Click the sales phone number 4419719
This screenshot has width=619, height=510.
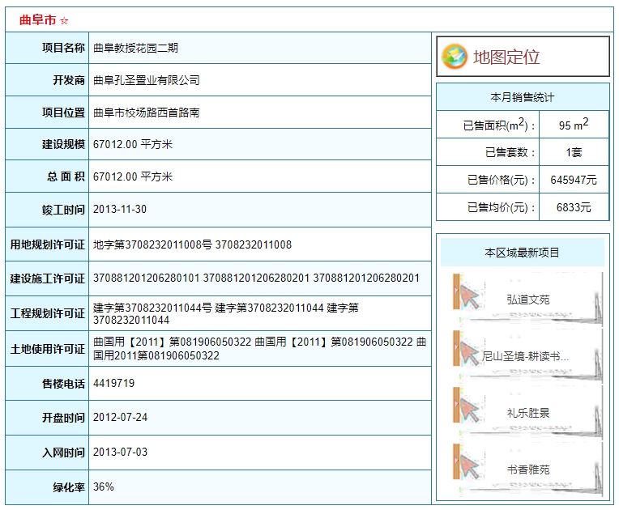[113, 384]
